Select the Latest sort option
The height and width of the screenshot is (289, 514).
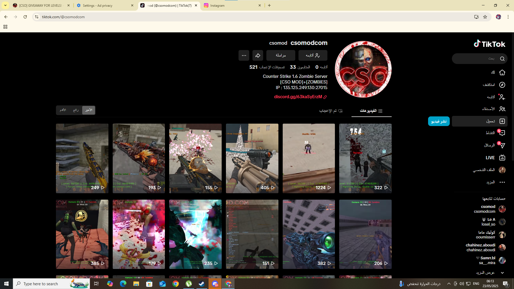coord(89,110)
